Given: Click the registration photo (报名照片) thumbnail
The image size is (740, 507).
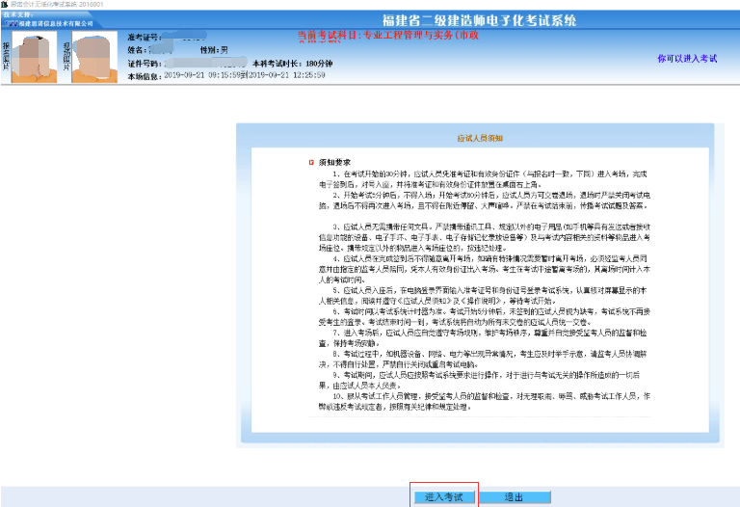Looking at the screenshot, I should pos(34,57).
